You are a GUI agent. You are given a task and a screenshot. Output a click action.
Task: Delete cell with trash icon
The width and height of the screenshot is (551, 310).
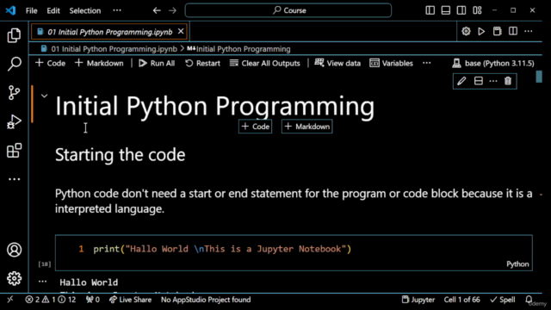point(508,81)
